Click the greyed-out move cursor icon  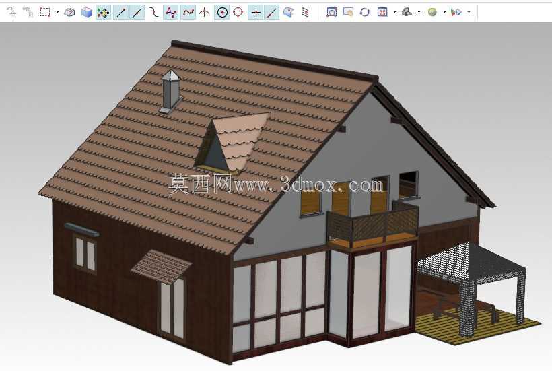[x=11, y=12]
